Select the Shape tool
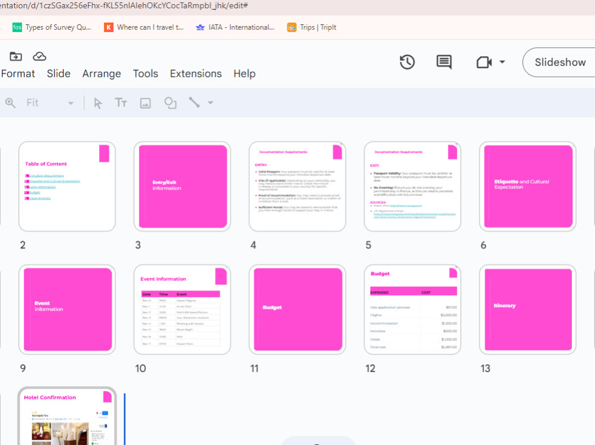 [170, 103]
